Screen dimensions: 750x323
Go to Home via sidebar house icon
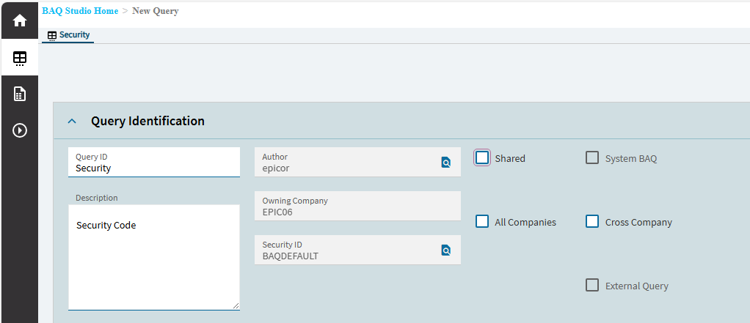(x=20, y=21)
